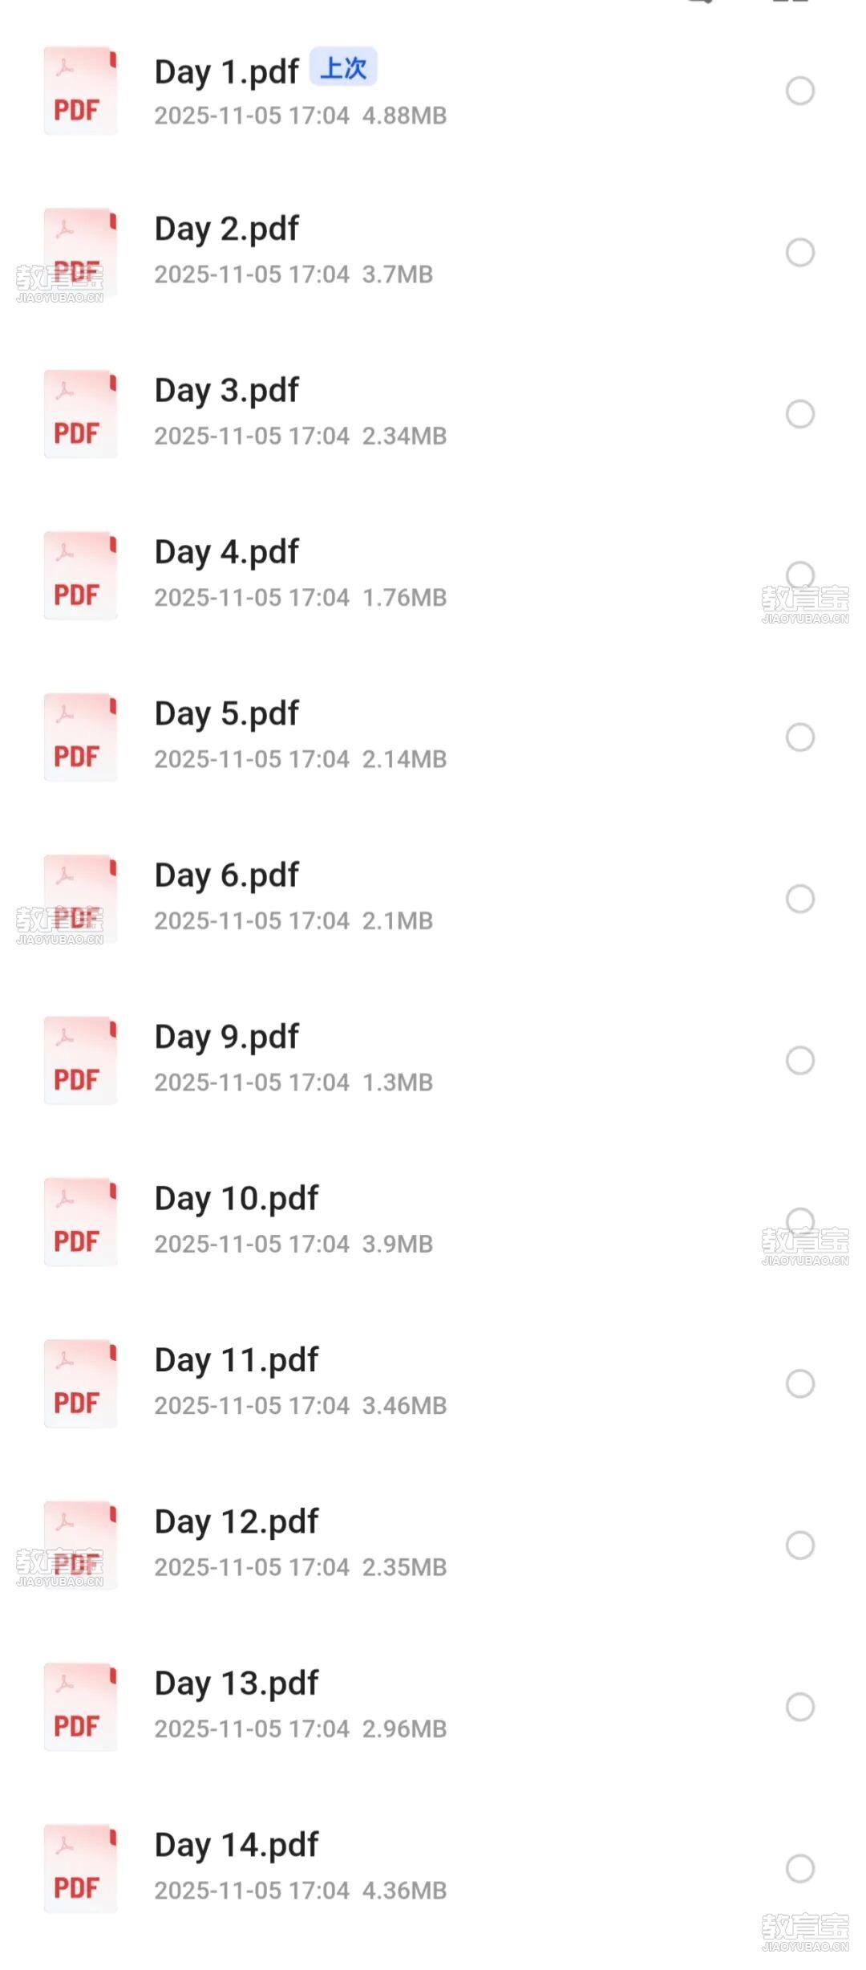866x1970 pixels.
Task: Open the file titled Day 6.pdf
Action: tap(226, 875)
